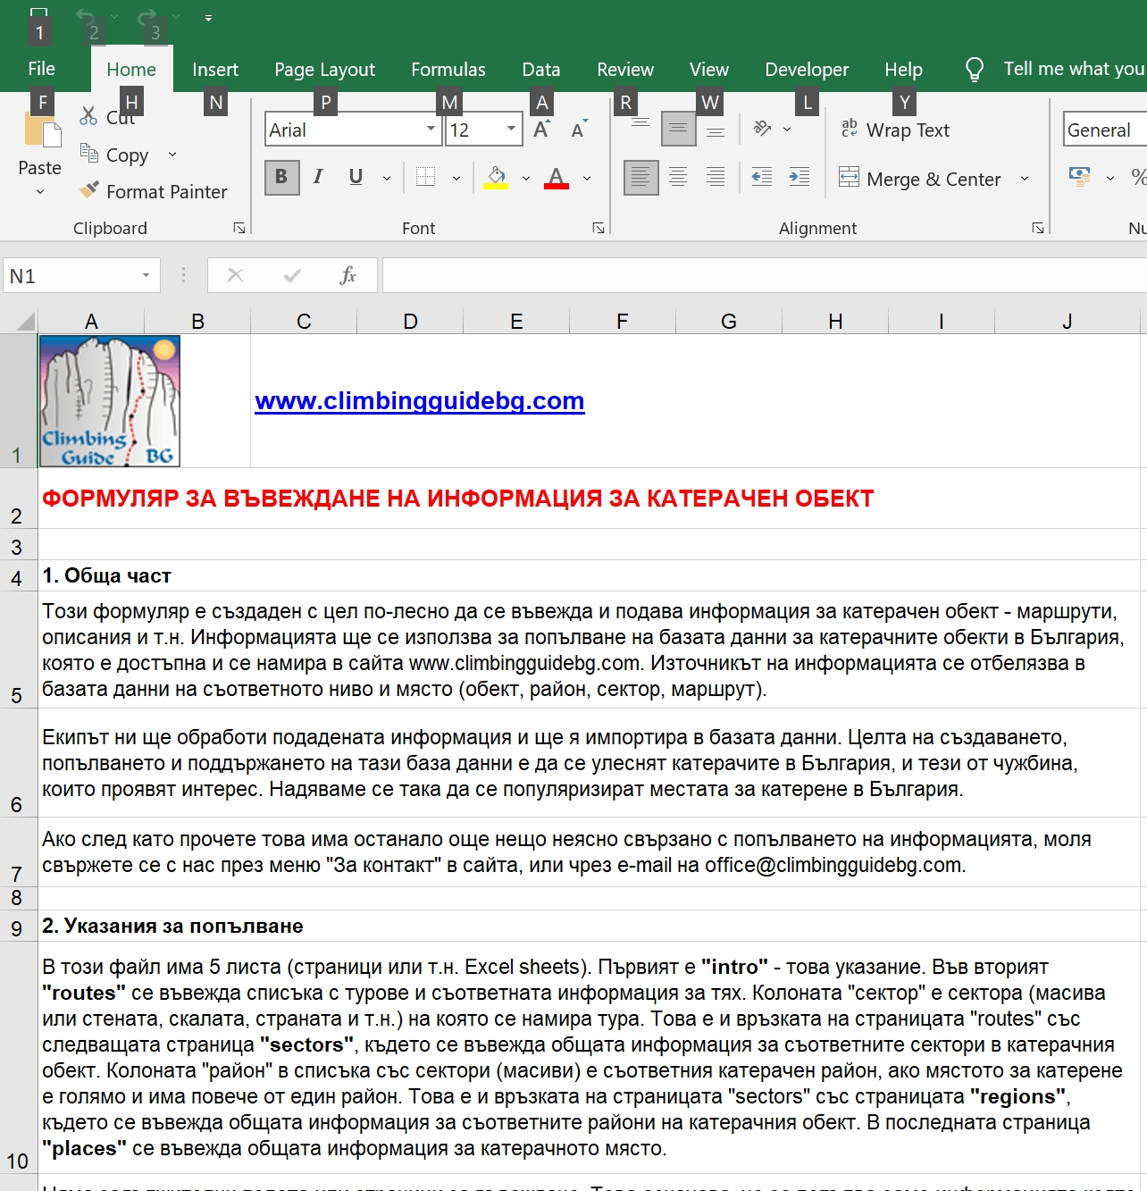Switch to the Formulas tab
The image size is (1147, 1191).
(448, 70)
